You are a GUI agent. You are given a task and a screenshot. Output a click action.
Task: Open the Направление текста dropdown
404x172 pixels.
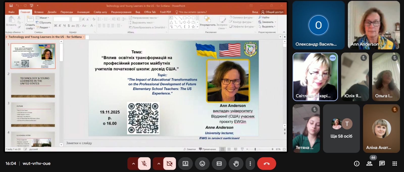[x=143, y=18]
